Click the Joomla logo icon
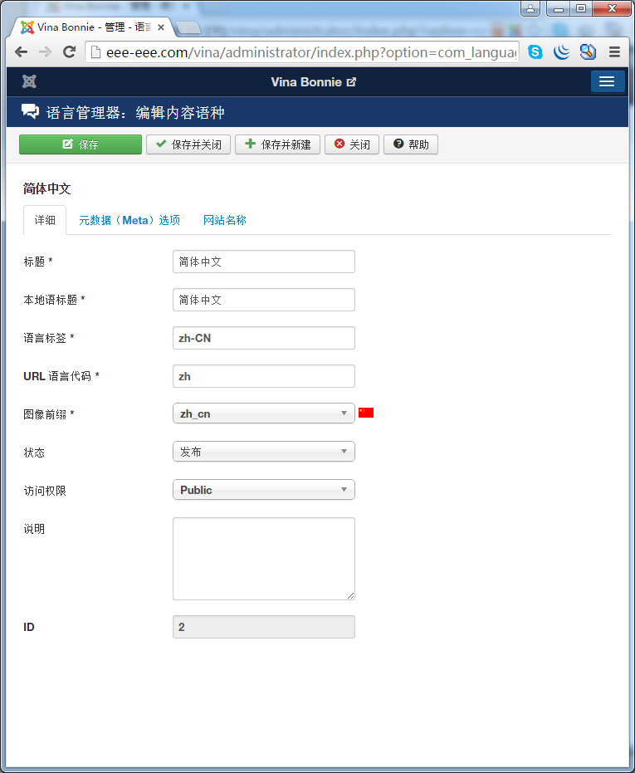 click(29, 82)
